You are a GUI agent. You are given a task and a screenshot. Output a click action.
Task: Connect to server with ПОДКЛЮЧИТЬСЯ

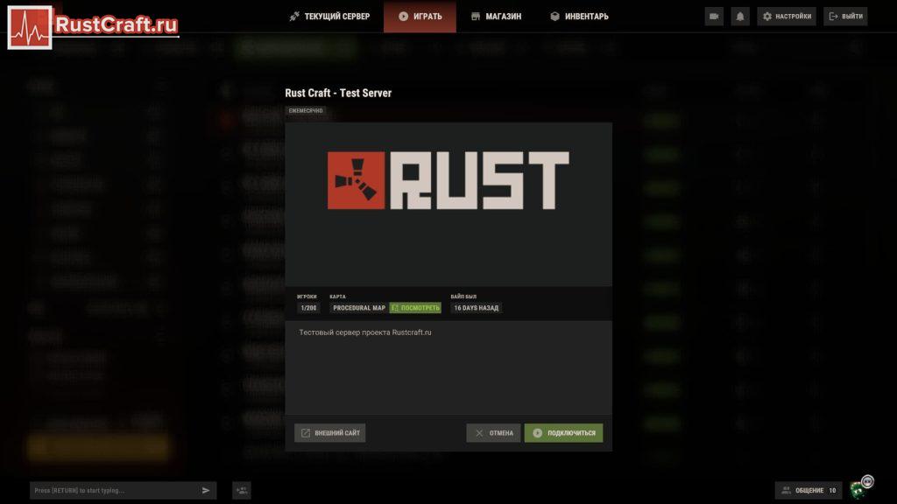pos(563,433)
